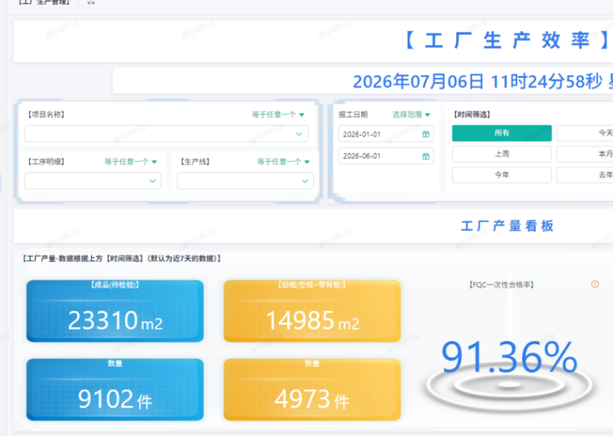Screen dimensions: 613x436
Task: Select the 去年 time filter
Action: click(585, 175)
